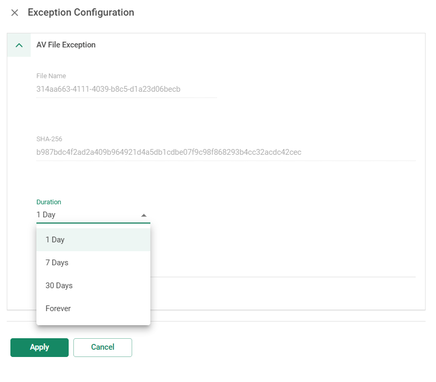Click the SHA-256 hash field
The width and height of the screenshot is (436, 382).
226,152
